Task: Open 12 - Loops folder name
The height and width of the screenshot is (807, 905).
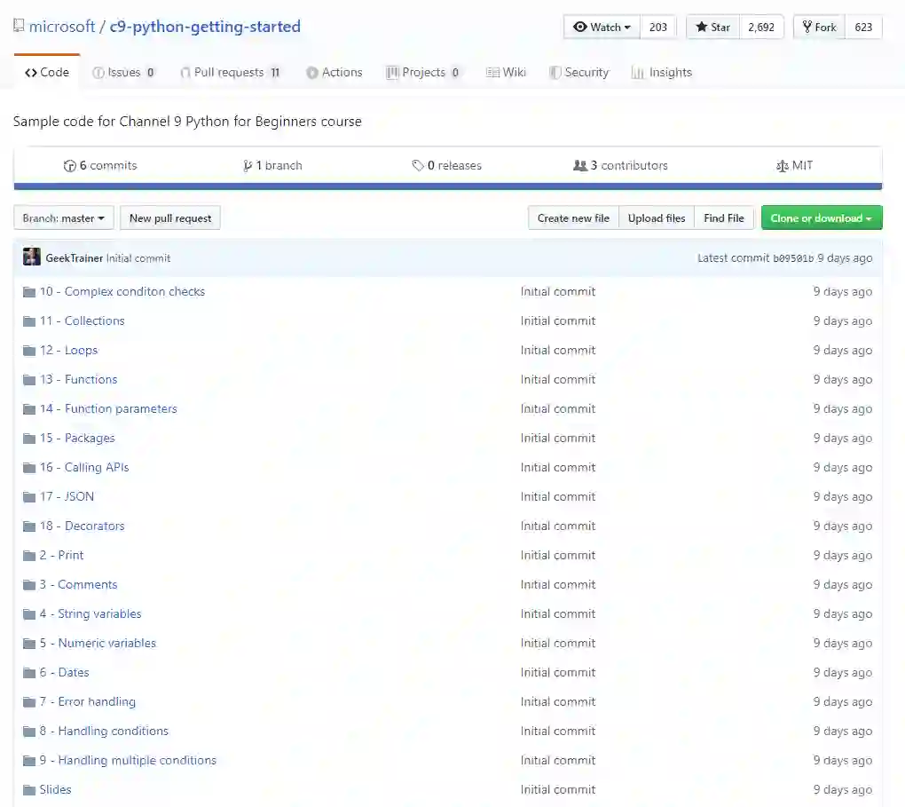Action: point(68,350)
